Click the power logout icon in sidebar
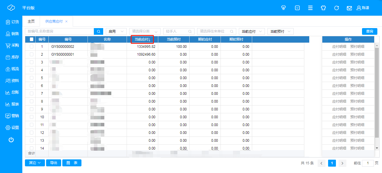Screen dimensions: 382x173 pos(11,140)
